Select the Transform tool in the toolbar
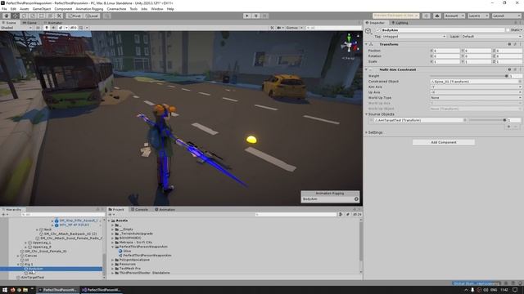Screen dimensions: 524x294 (x=50, y=16)
